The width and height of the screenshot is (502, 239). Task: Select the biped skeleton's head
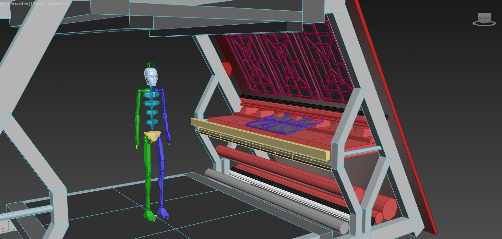coord(151,77)
